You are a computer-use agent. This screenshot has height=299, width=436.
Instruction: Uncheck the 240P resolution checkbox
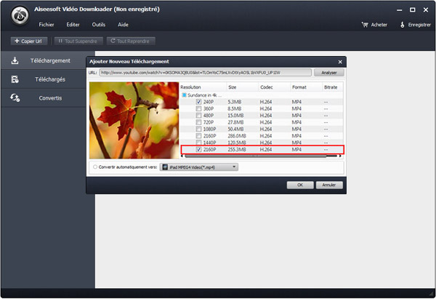point(198,102)
